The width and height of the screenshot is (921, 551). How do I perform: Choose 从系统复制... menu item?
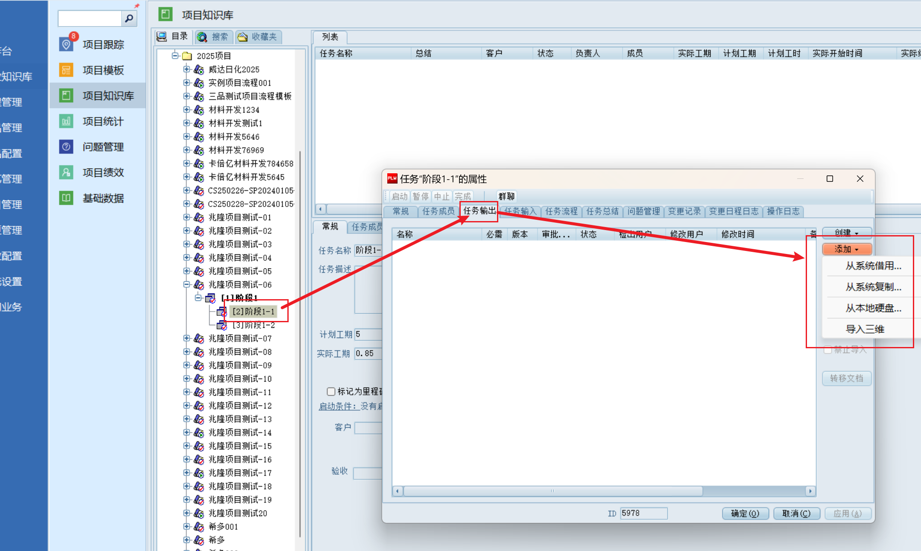[873, 287]
